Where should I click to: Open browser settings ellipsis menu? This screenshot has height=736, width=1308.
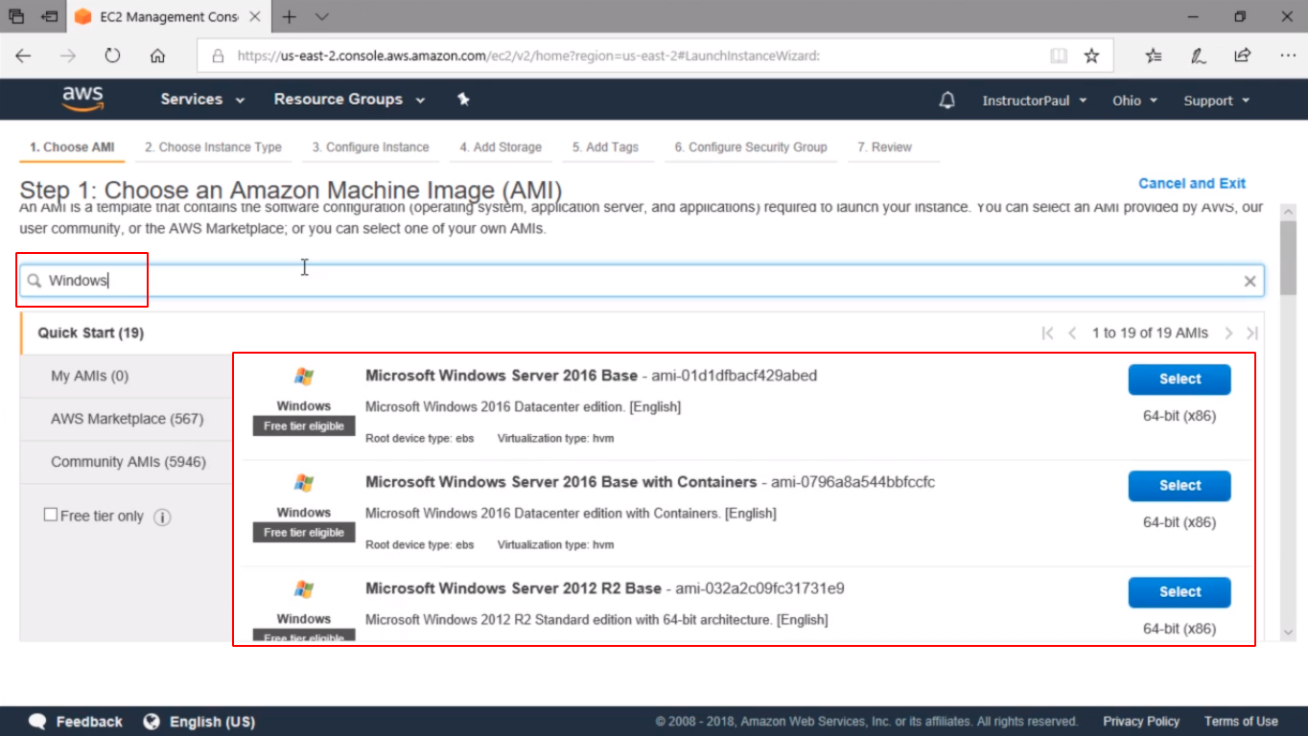(1288, 56)
